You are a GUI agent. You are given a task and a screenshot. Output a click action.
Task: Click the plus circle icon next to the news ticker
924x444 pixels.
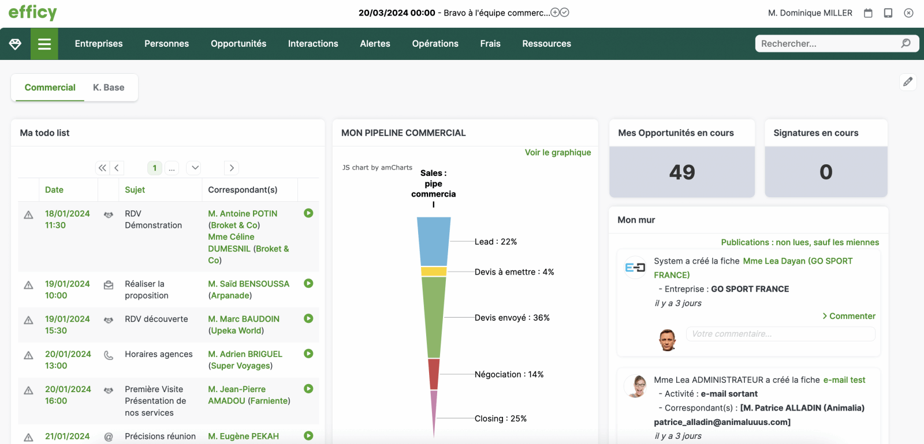click(555, 12)
